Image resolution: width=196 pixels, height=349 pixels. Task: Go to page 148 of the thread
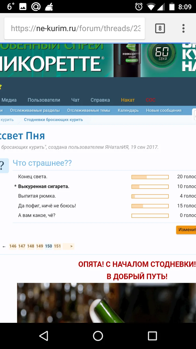pos(31,246)
